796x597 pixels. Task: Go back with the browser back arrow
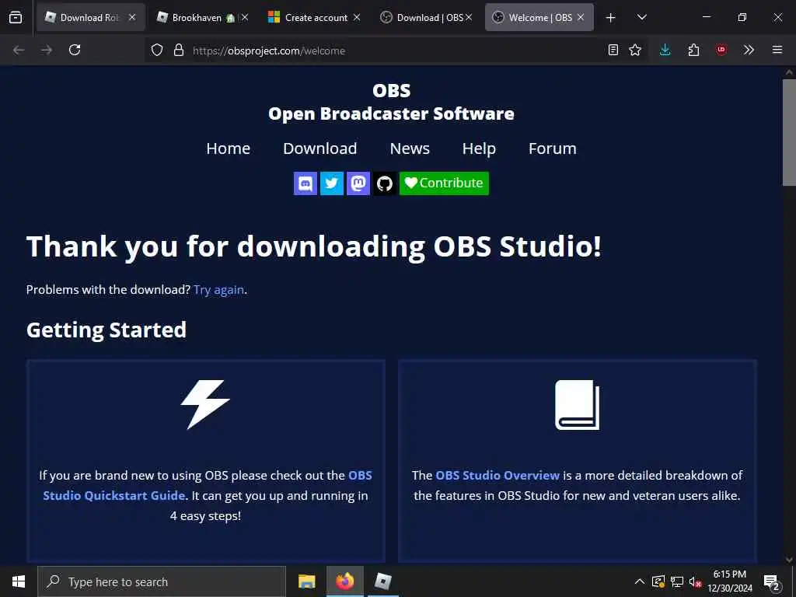pos(19,50)
